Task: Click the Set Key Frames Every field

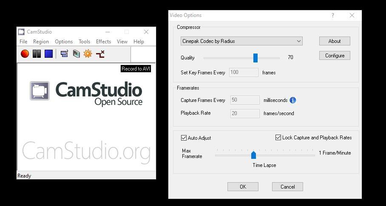Action: (x=244, y=72)
